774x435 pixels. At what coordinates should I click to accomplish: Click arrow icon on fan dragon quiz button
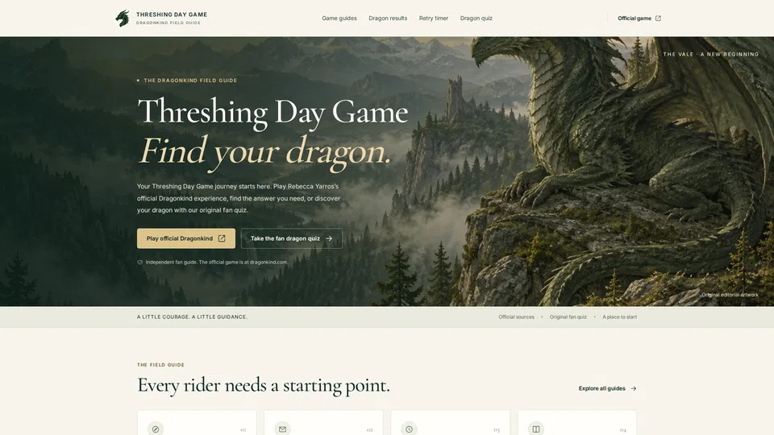point(329,238)
